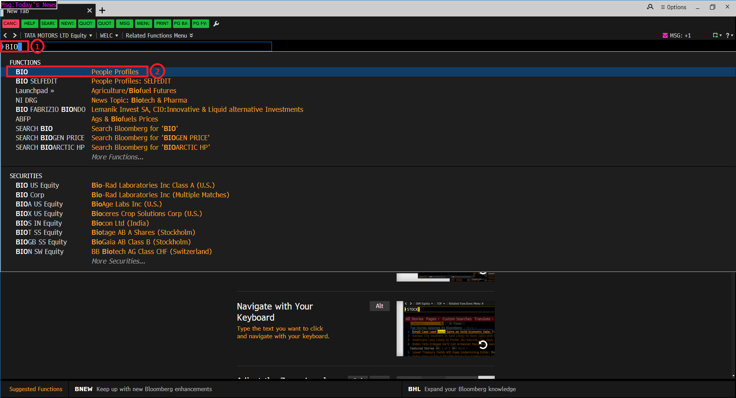
Task: Choose Search Bloomberg for 'BIOARCTIC HP'
Action: point(368,147)
